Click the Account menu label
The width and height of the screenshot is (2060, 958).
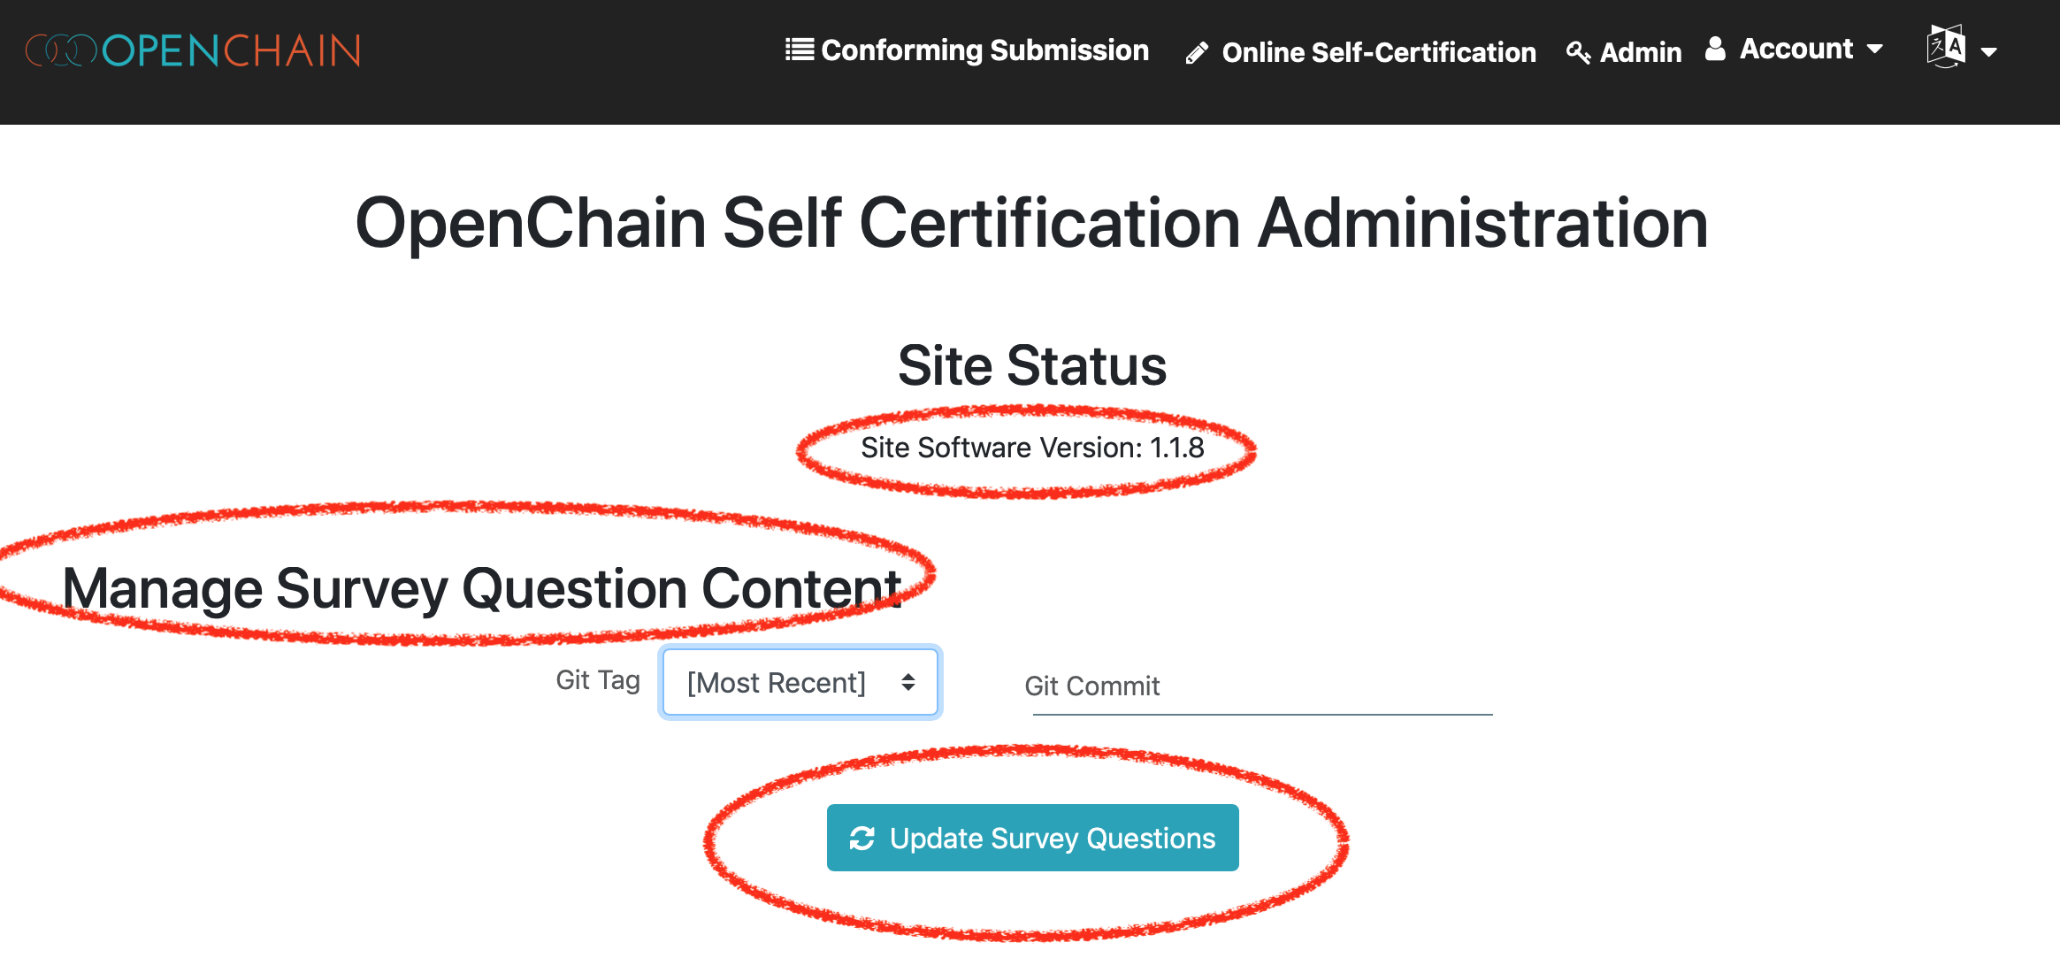(x=1796, y=50)
